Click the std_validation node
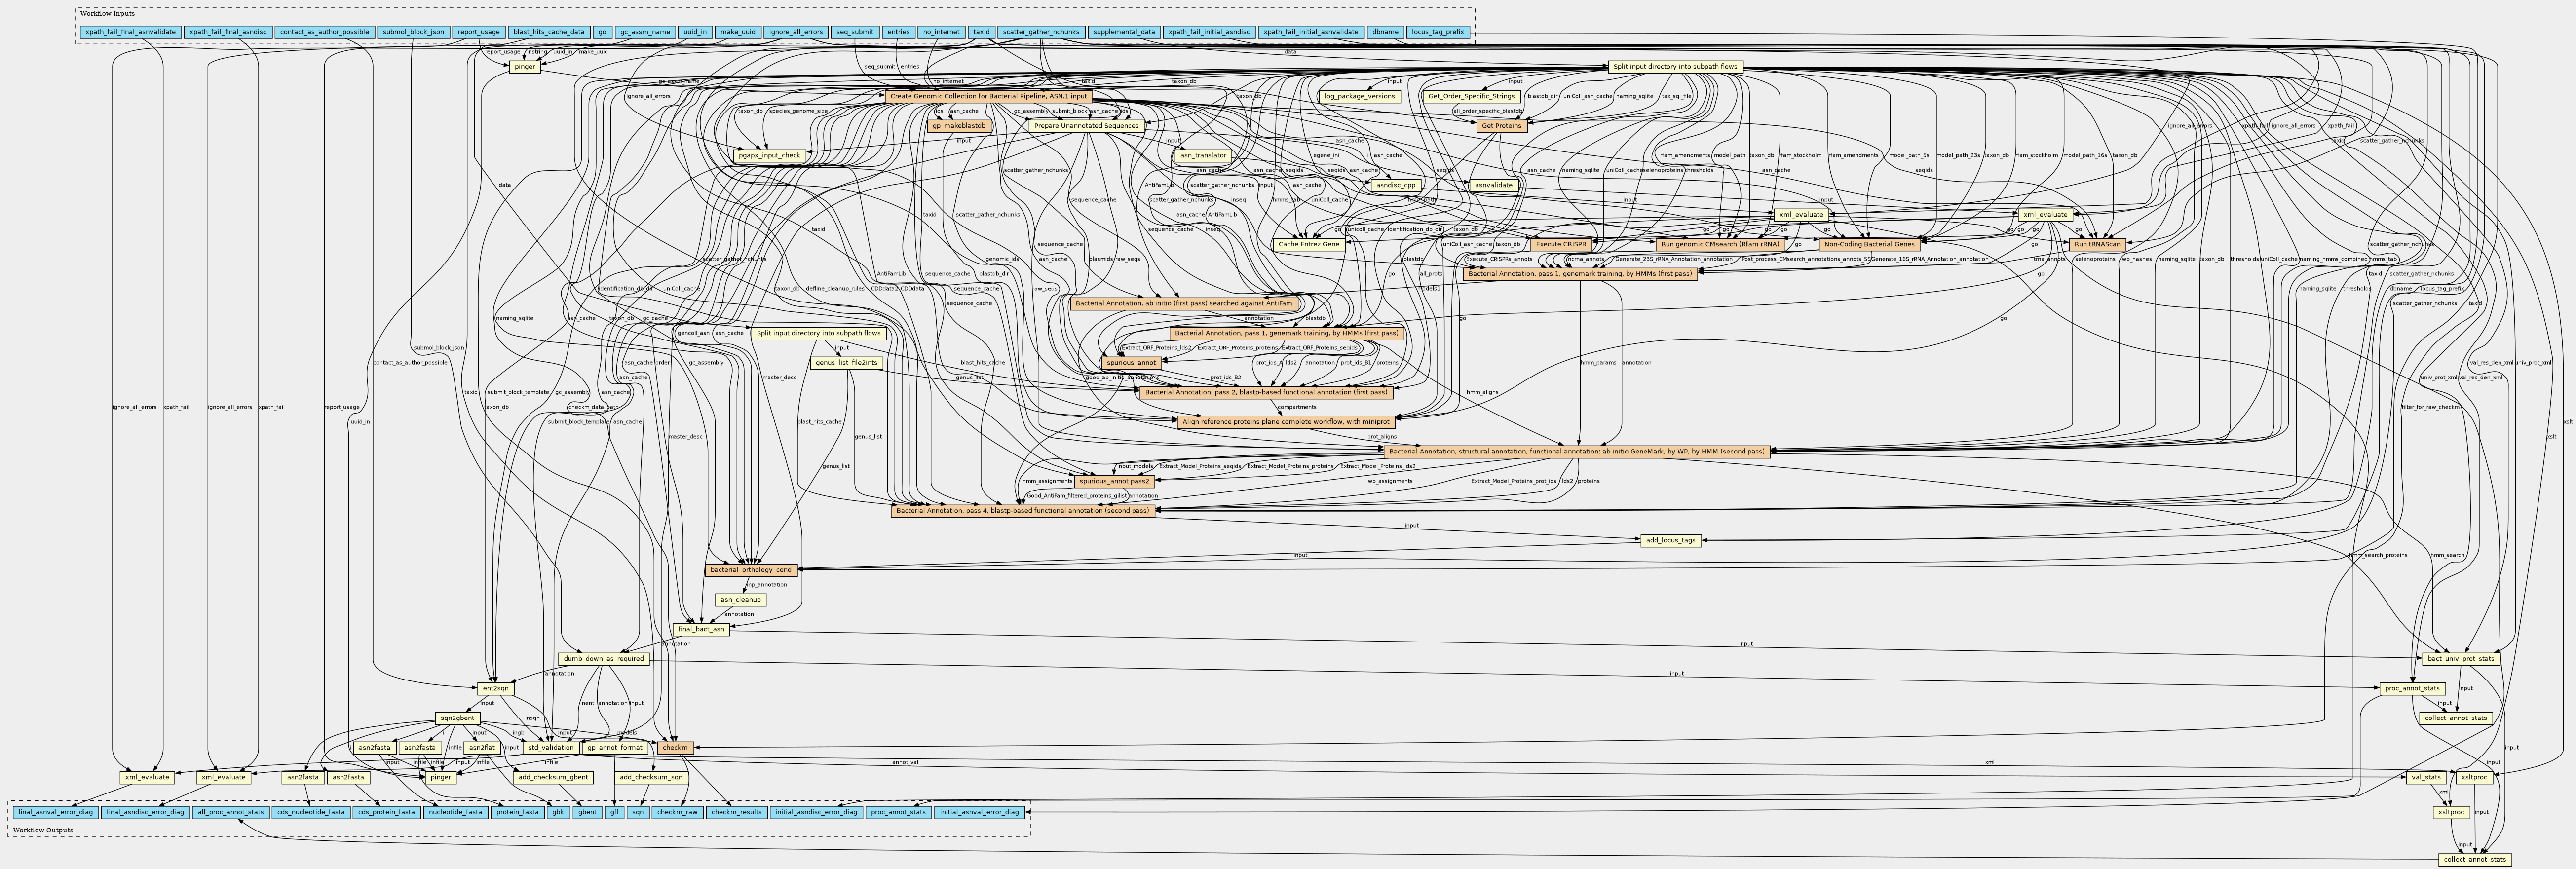Screen dimensions: 2576x869 pyautogui.click(x=551, y=747)
